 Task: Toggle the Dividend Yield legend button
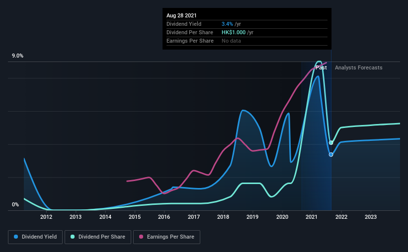[35, 237]
